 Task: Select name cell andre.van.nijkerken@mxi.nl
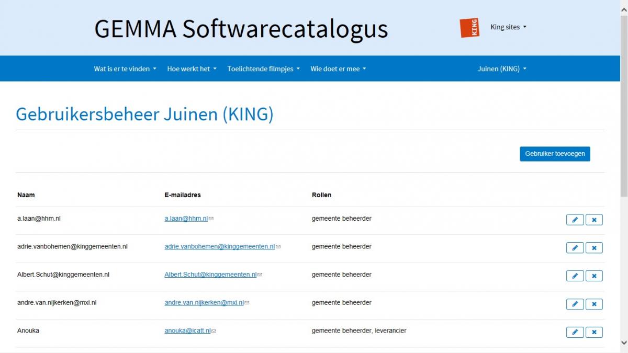57,303
